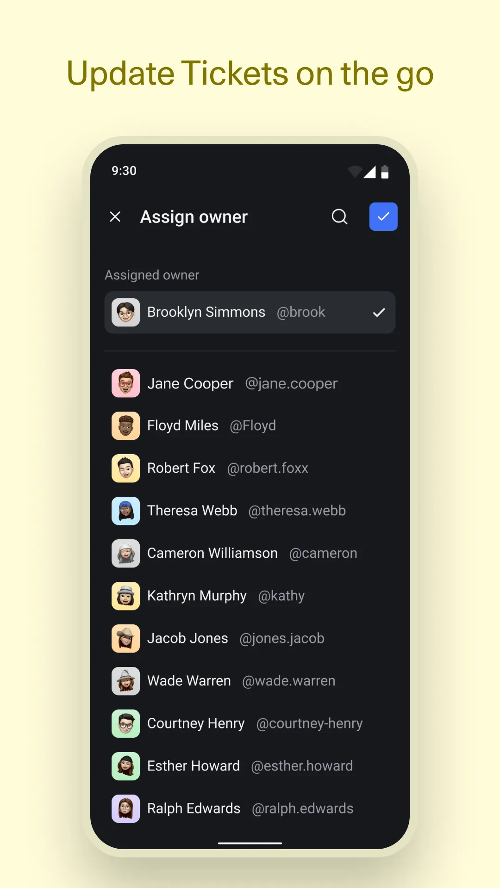Uncheck assigned owner Brooklyn Simmons
The width and height of the screenshot is (500, 888).
click(x=379, y=313)
